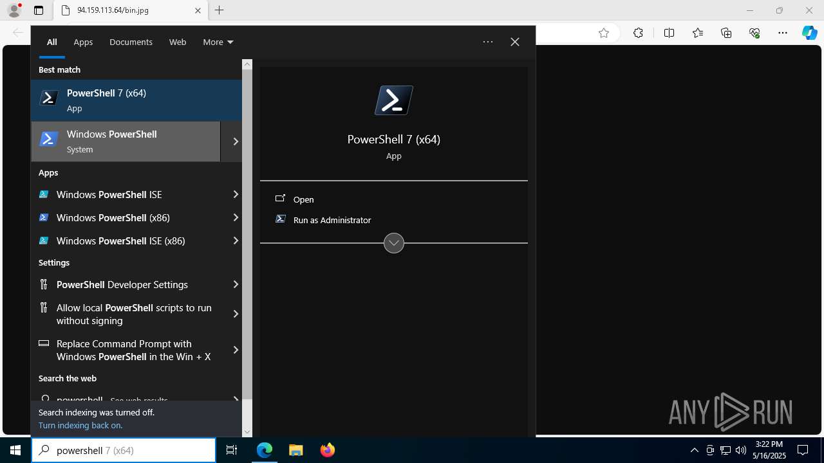
Task: Select Windows PowerShell ISE (x86) result
Action: (129, 241)
